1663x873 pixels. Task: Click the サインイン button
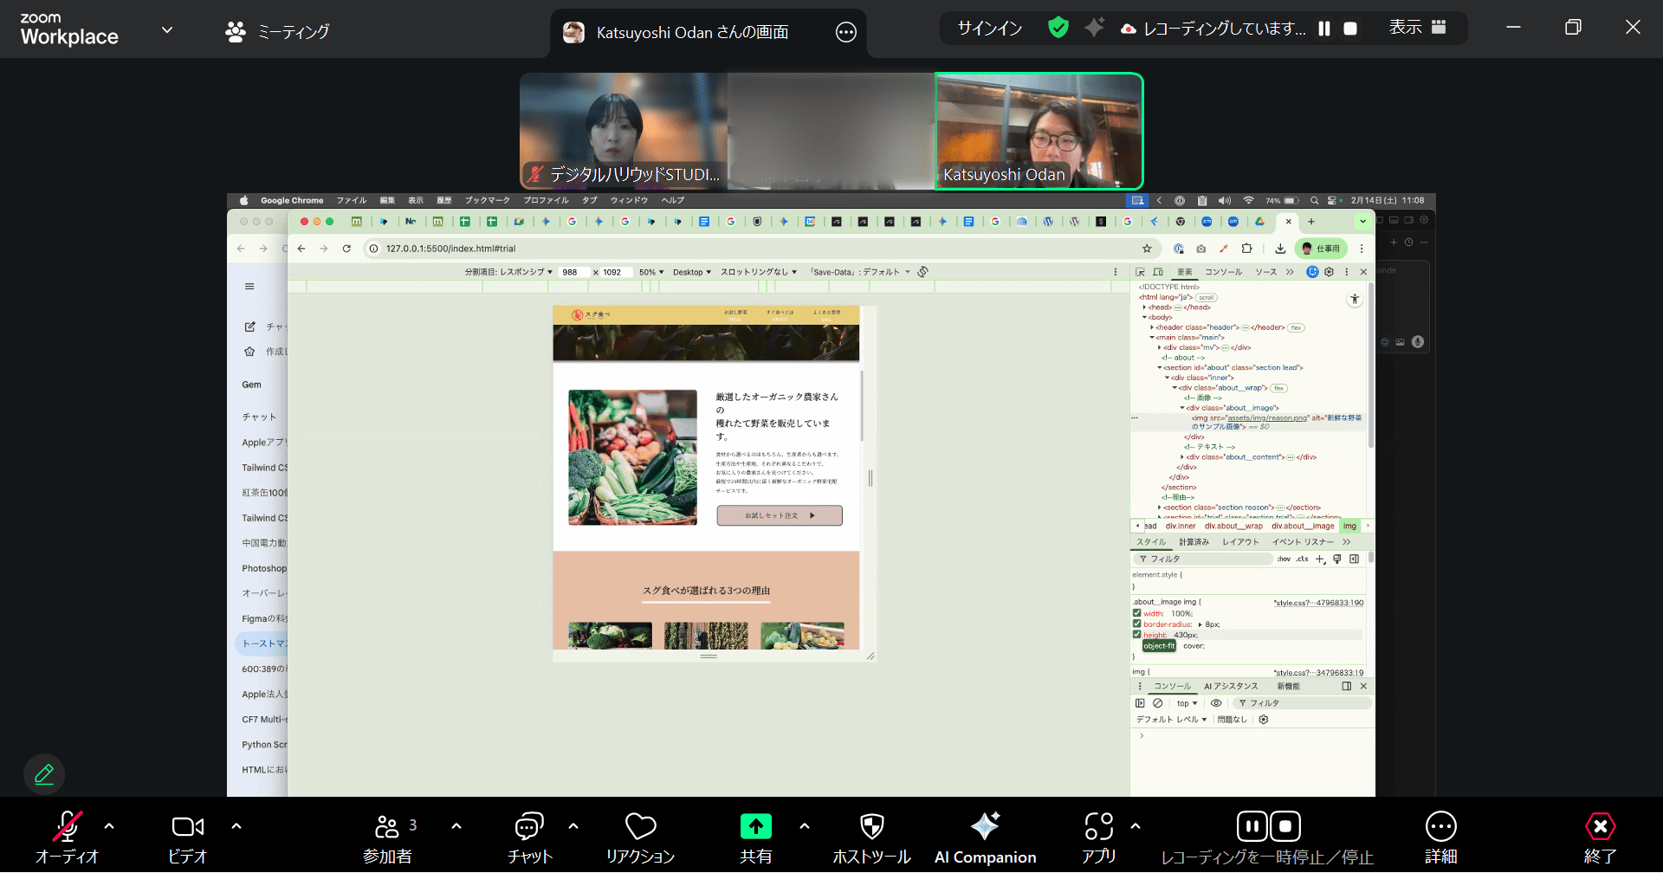[989, 29]
